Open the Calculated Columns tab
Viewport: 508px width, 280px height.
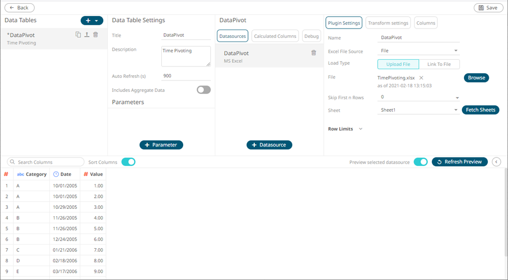(275, 36)
